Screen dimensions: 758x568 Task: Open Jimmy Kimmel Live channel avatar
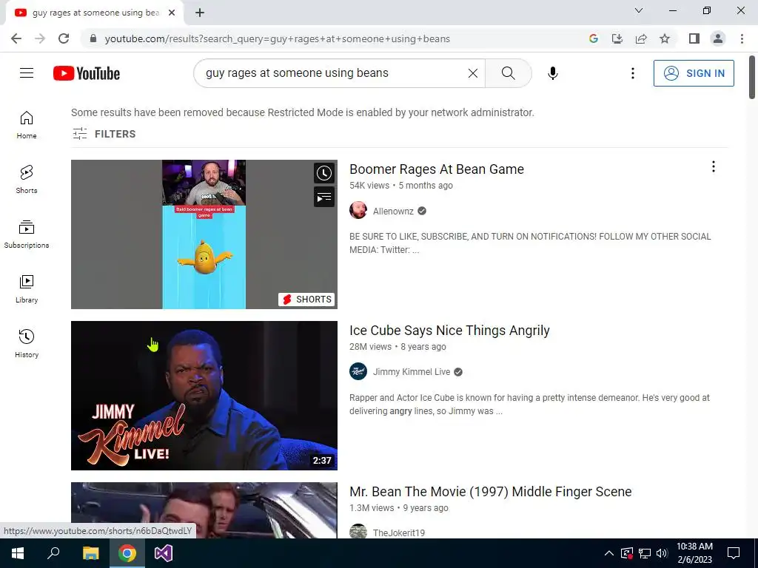(358, 371)
